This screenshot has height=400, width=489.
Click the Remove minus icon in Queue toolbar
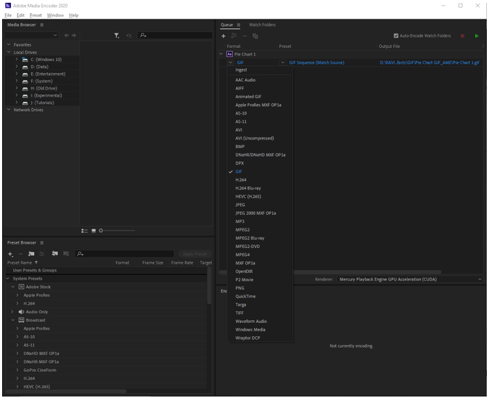[x=244, y=36]
